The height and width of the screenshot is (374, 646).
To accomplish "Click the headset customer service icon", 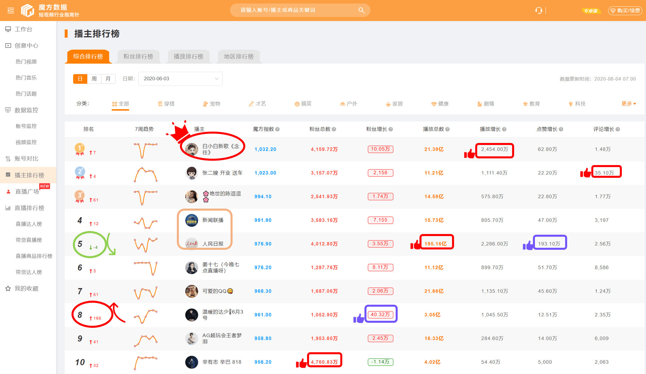I will [539, 10].
